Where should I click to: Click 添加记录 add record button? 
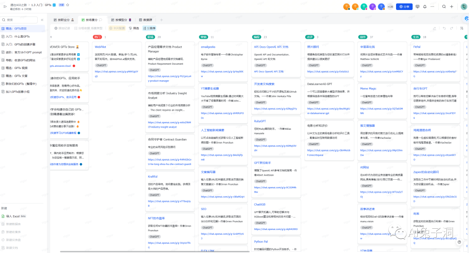tap(62, 28)
